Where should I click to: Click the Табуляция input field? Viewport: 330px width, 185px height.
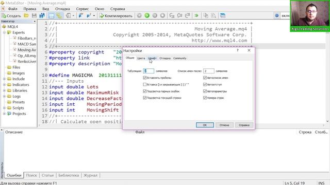coord(148,71)
